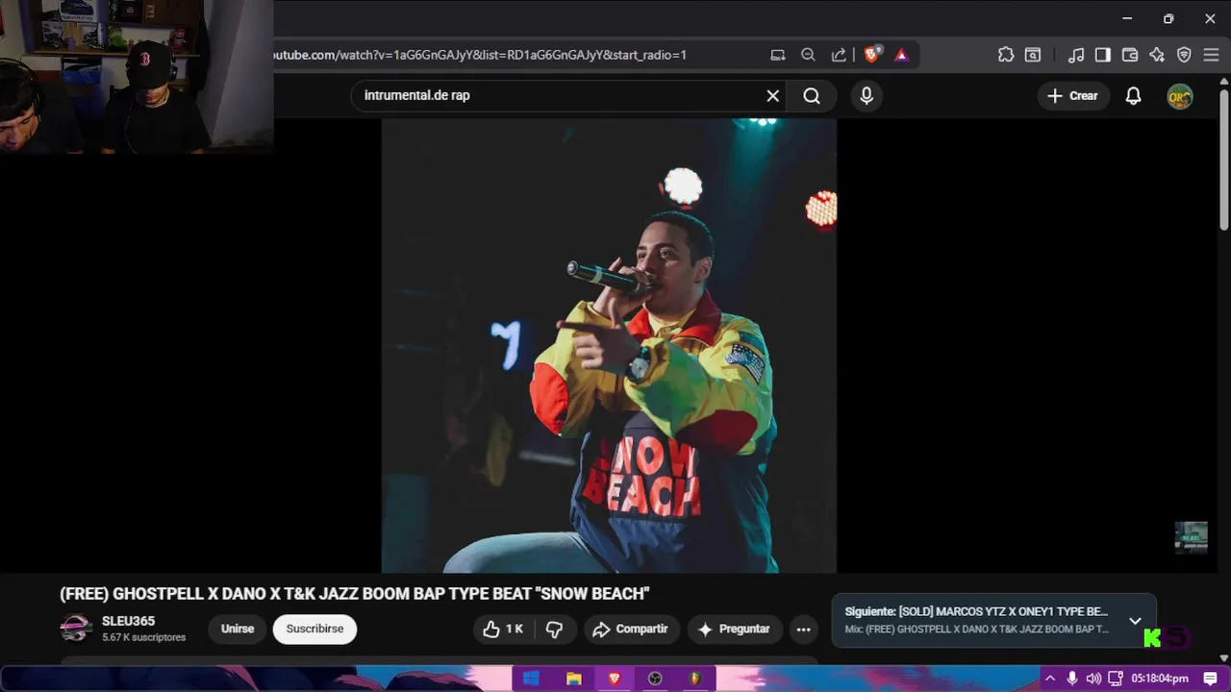Click the 5.67 K suscriptores text
The height and width of the screenshot is (692, 1231).
143,637
